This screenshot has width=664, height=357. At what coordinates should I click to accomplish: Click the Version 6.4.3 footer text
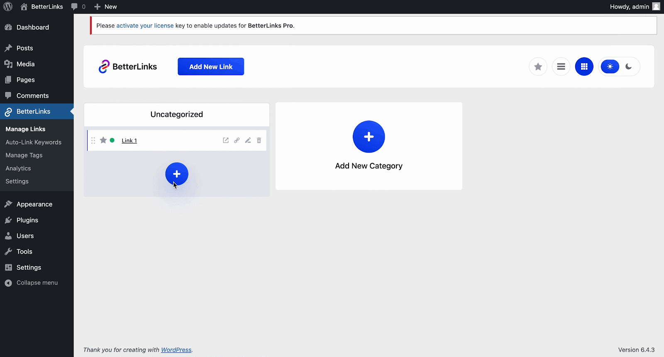click(636, 350)
